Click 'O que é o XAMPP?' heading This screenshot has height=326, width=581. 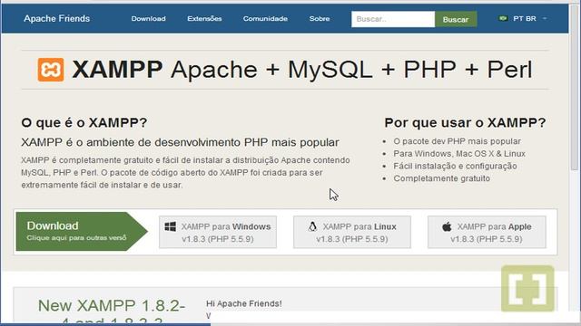(x=84, y=123)
